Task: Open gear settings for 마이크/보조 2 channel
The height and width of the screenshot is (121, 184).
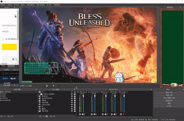Action: point(121,114)
